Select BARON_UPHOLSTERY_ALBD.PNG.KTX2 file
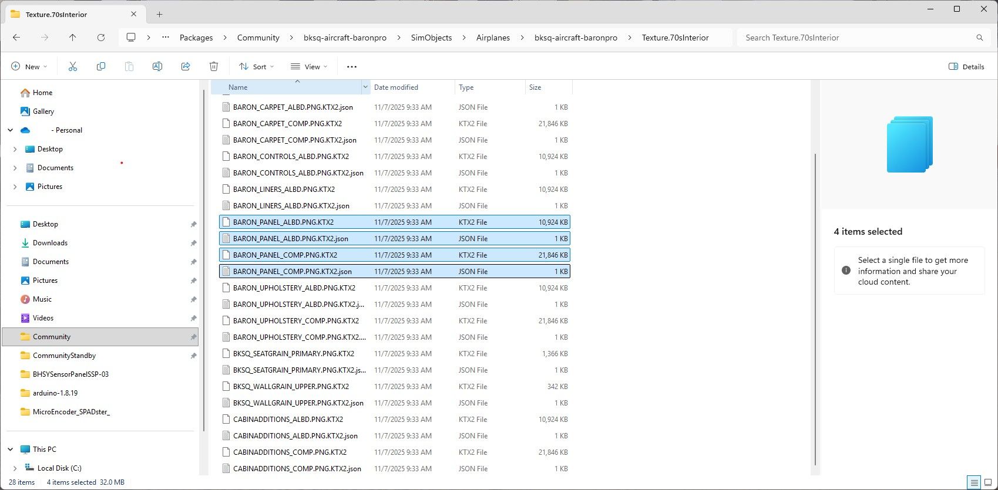 [x=394, y=288]
